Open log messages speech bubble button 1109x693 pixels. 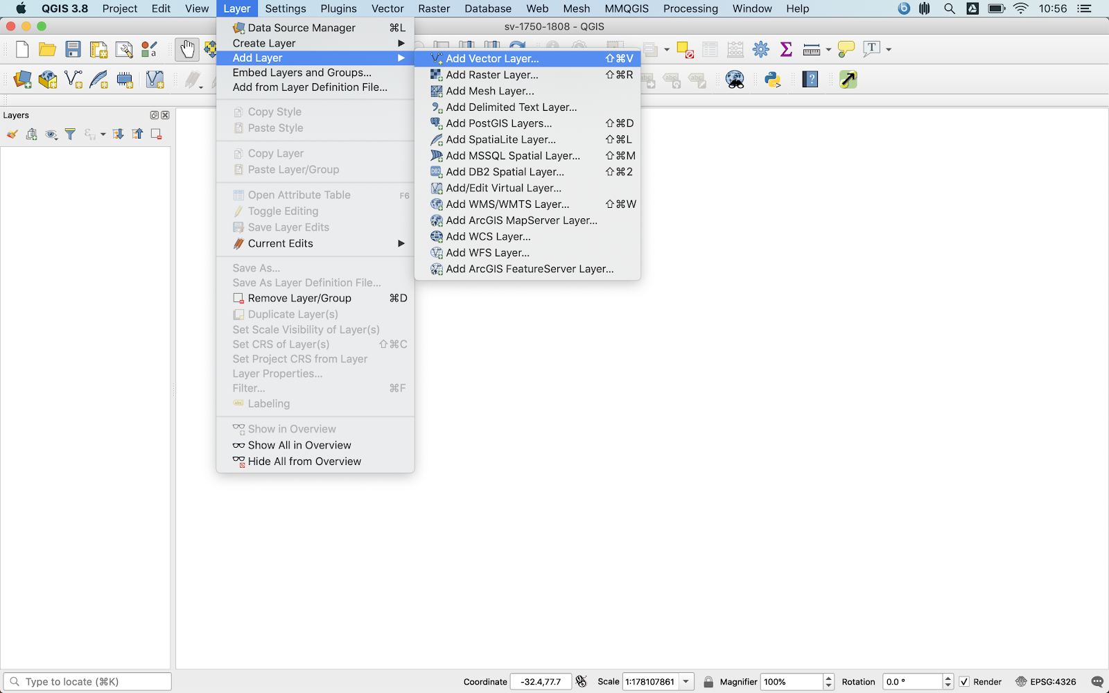(x=1097, y=682)
